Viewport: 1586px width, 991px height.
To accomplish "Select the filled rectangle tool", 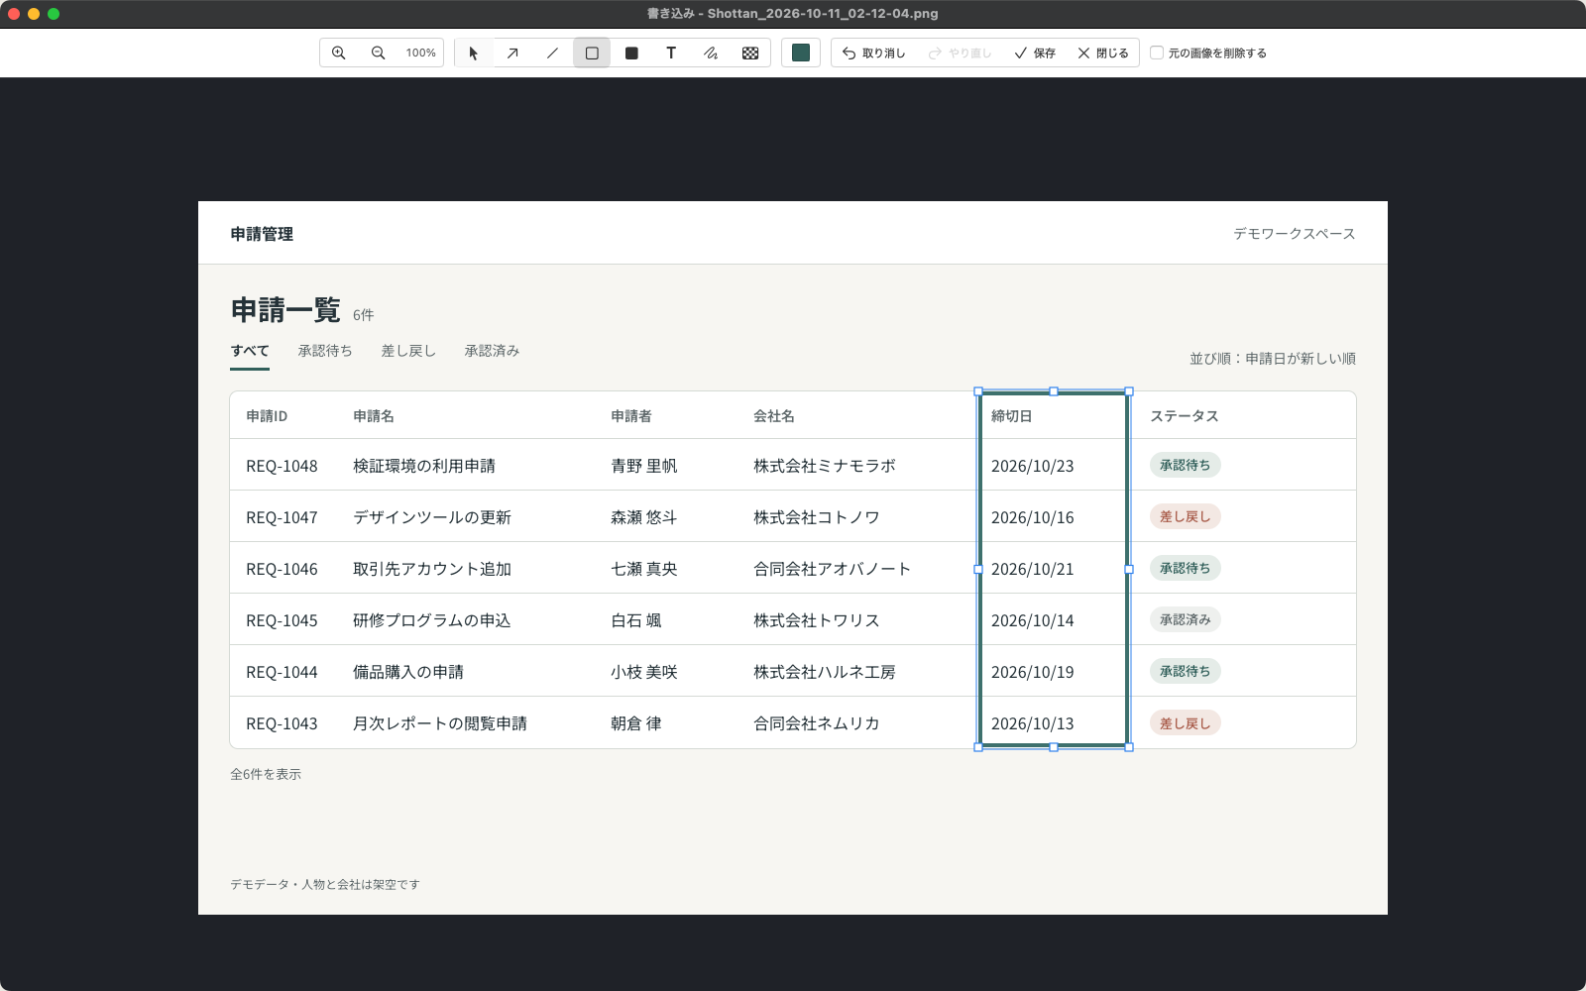I will point(631,53).
